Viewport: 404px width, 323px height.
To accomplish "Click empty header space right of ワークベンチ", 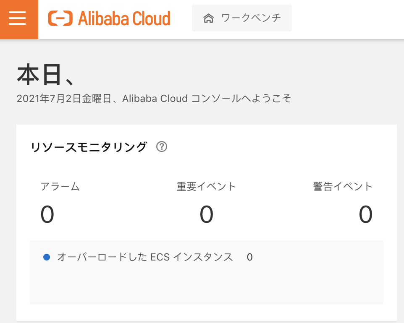I will tap(349, 18).
